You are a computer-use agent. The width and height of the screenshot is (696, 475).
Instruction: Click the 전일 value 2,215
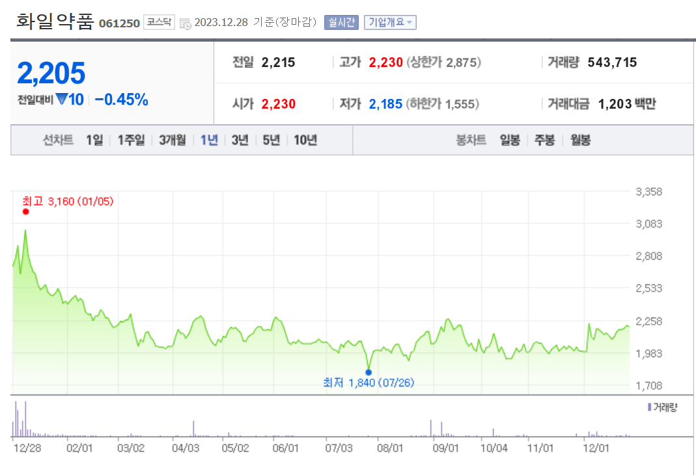coord(278,62)
